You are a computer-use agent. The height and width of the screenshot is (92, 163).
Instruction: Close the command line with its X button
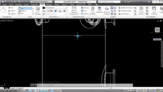[x=33, y=85]
